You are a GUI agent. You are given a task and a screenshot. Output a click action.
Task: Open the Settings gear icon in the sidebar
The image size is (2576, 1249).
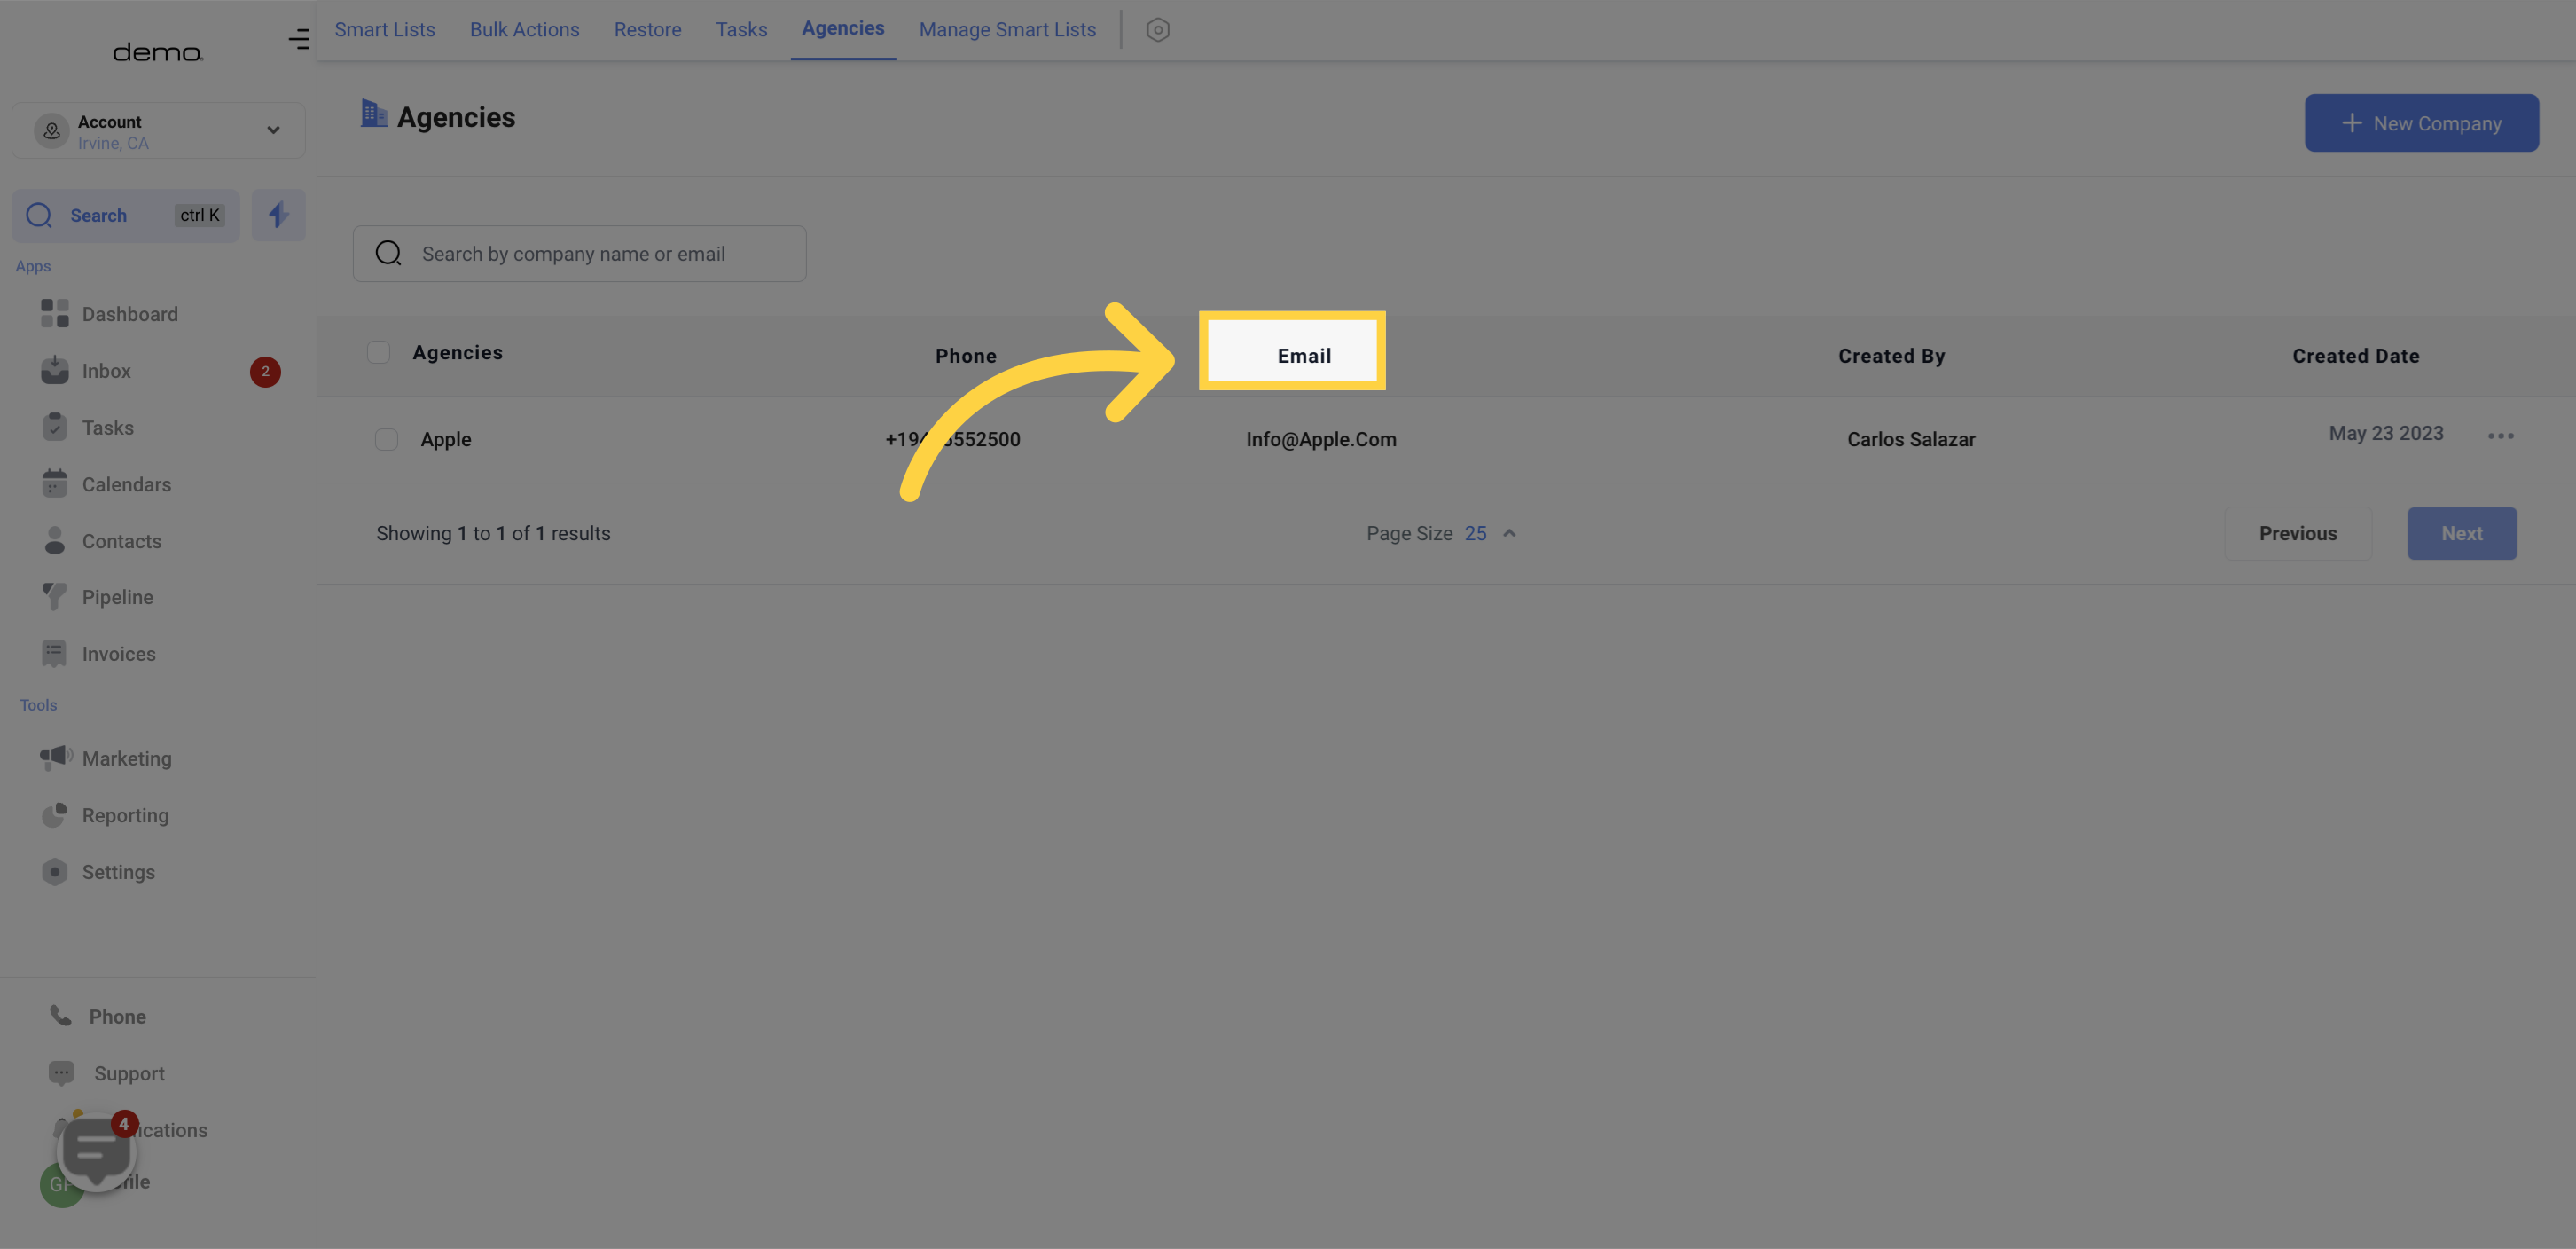tap(54, 872)
